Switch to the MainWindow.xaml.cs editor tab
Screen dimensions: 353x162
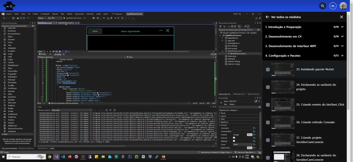point(66,23)
